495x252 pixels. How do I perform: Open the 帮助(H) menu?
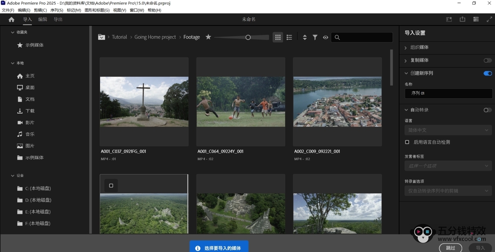point(154,10)
